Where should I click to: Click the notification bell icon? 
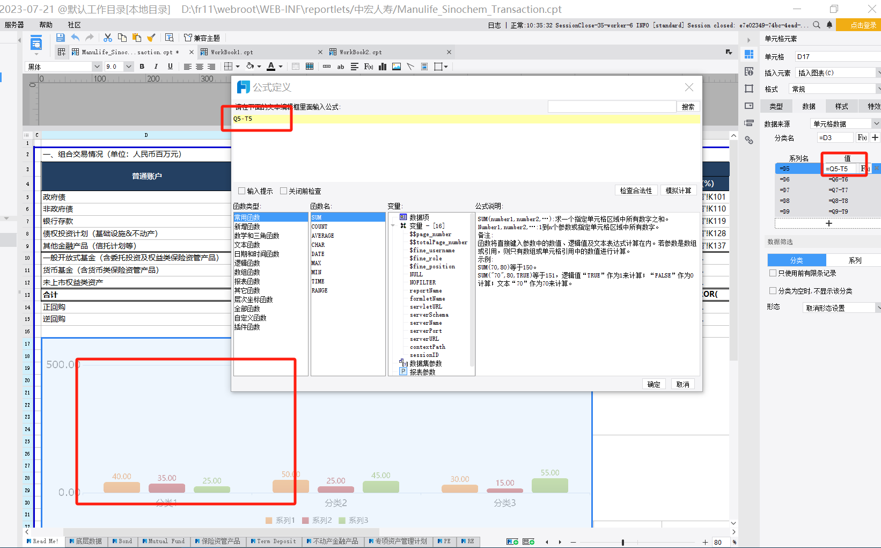pos(829,25)
